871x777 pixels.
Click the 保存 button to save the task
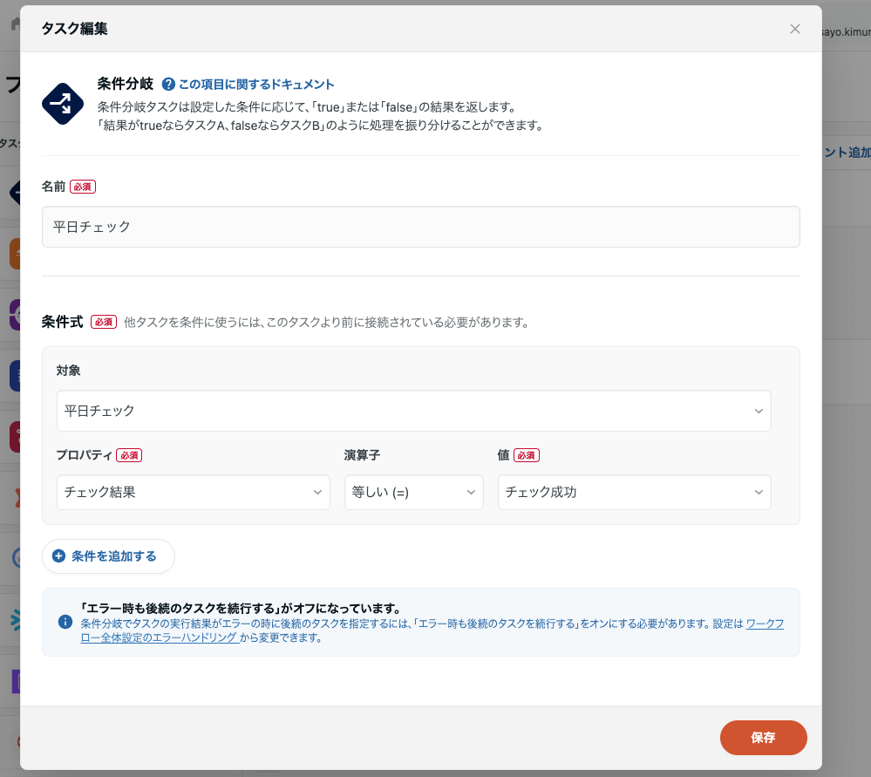coord(763,737)
